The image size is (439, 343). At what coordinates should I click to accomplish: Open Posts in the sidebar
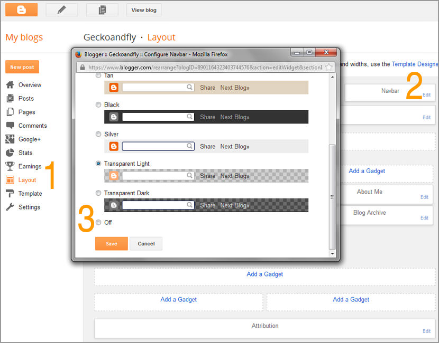[x=26, y=98]
